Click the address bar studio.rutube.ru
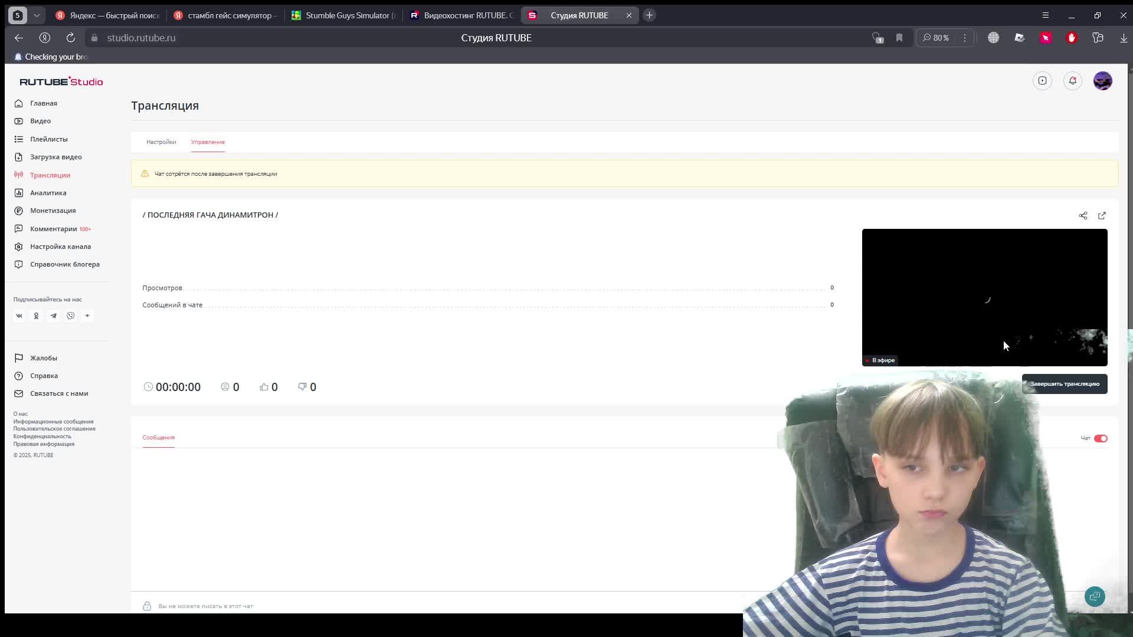 (x=141, y=38)
